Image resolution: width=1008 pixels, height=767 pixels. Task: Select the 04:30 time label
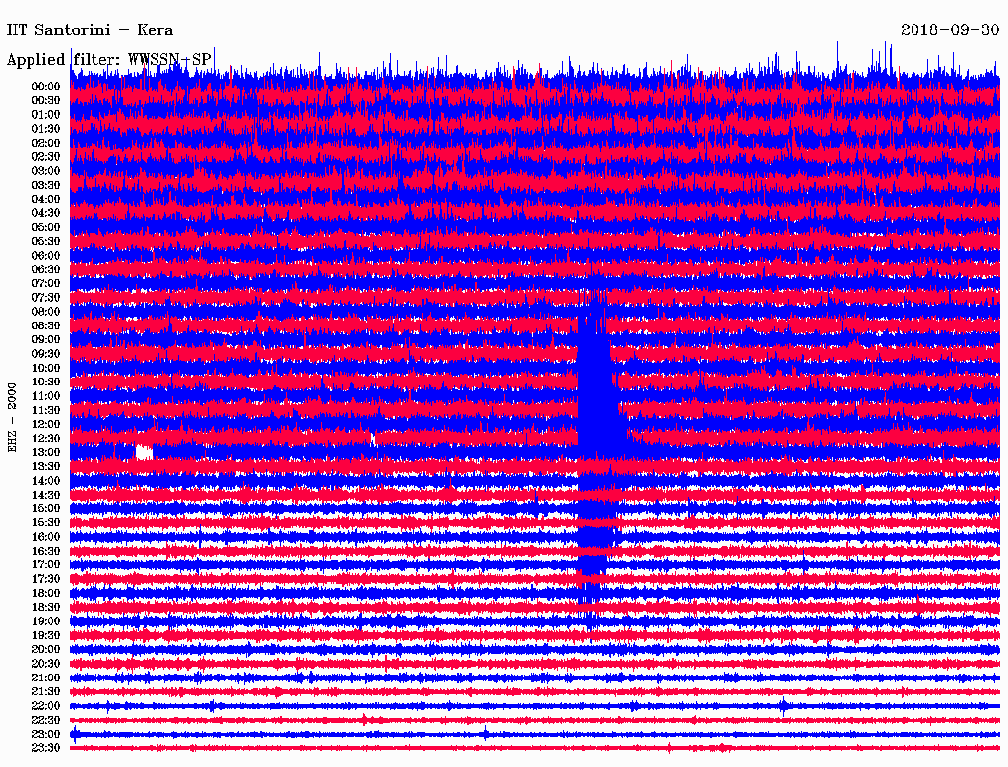click(x=46, y=213)
